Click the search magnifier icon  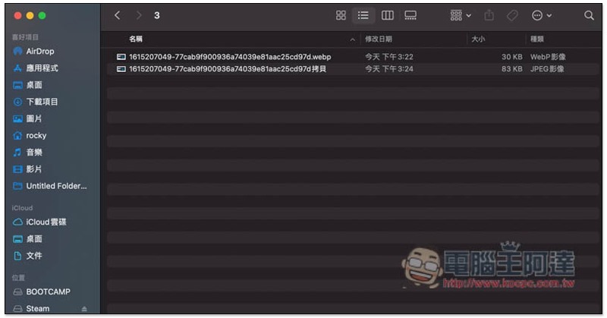point(589,15)
